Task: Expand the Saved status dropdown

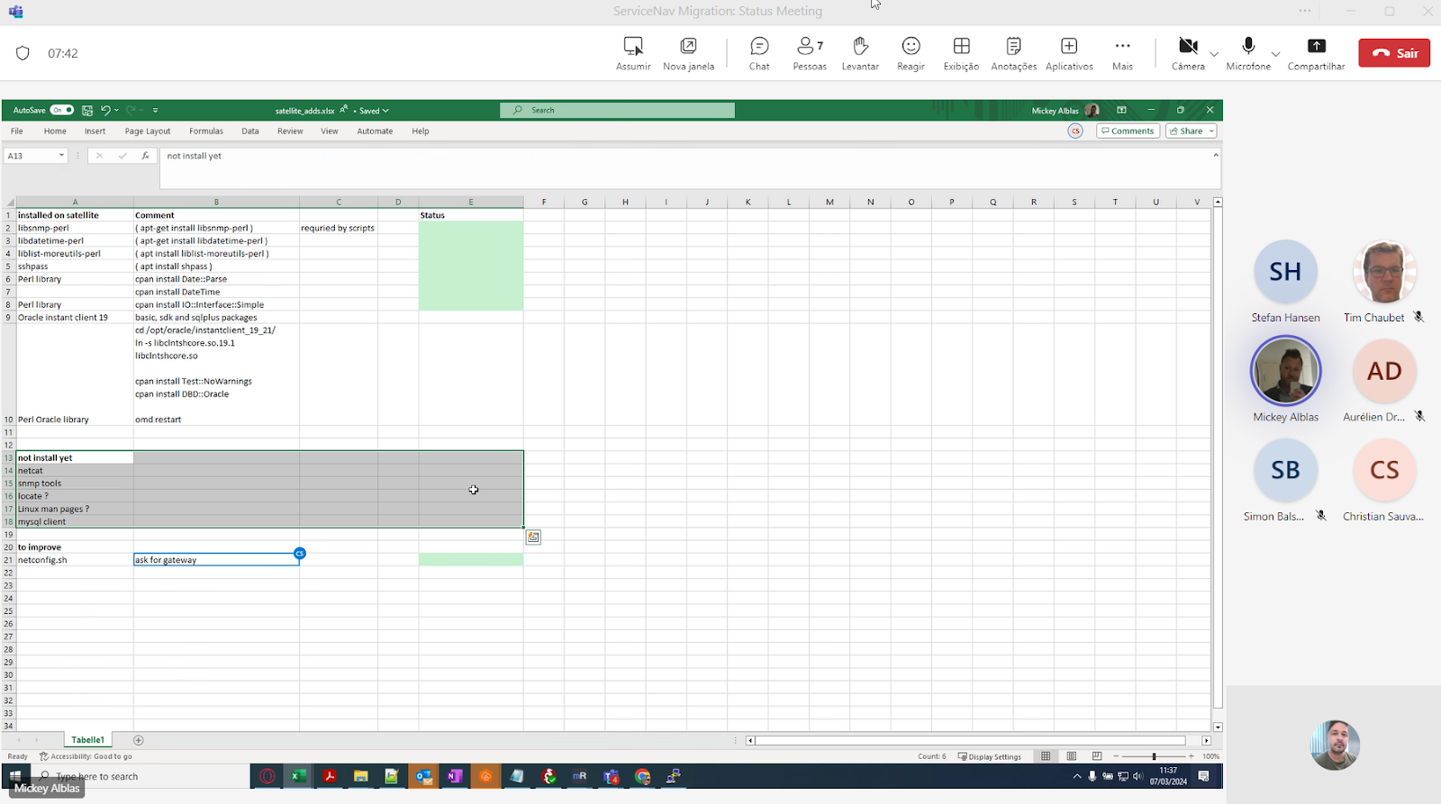Action: coord(385,111)
